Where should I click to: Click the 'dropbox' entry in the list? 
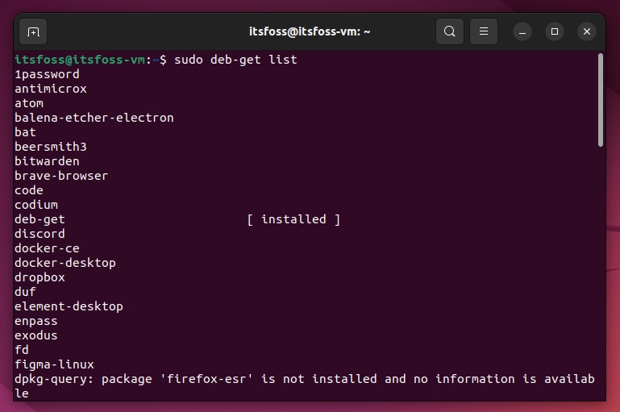click(x=40, y=277)
